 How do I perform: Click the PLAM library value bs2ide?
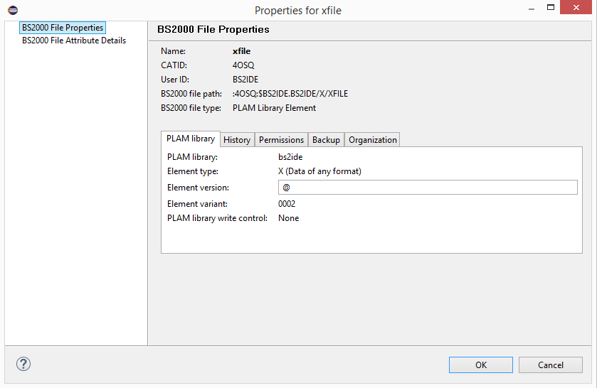click(x=290, y=157)
